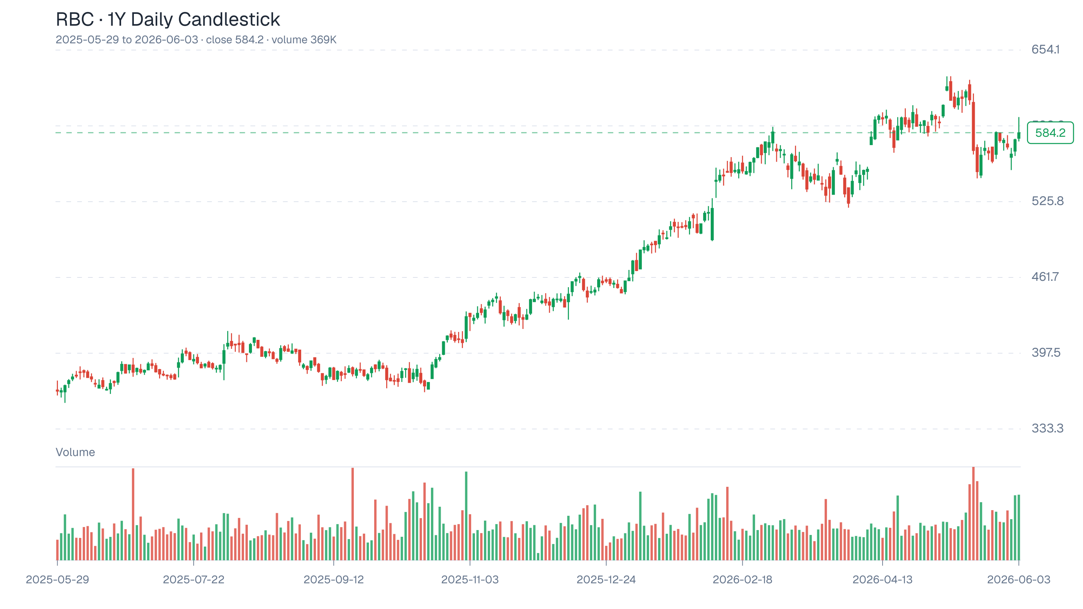Select the 2026-06-03 date axis label
The image size is (1083, 609).
pyautogui.click(x=1019, y=580)
